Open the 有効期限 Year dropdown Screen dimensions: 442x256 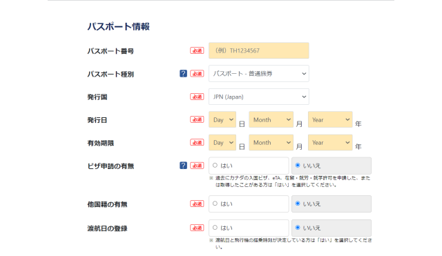[330, 143]
